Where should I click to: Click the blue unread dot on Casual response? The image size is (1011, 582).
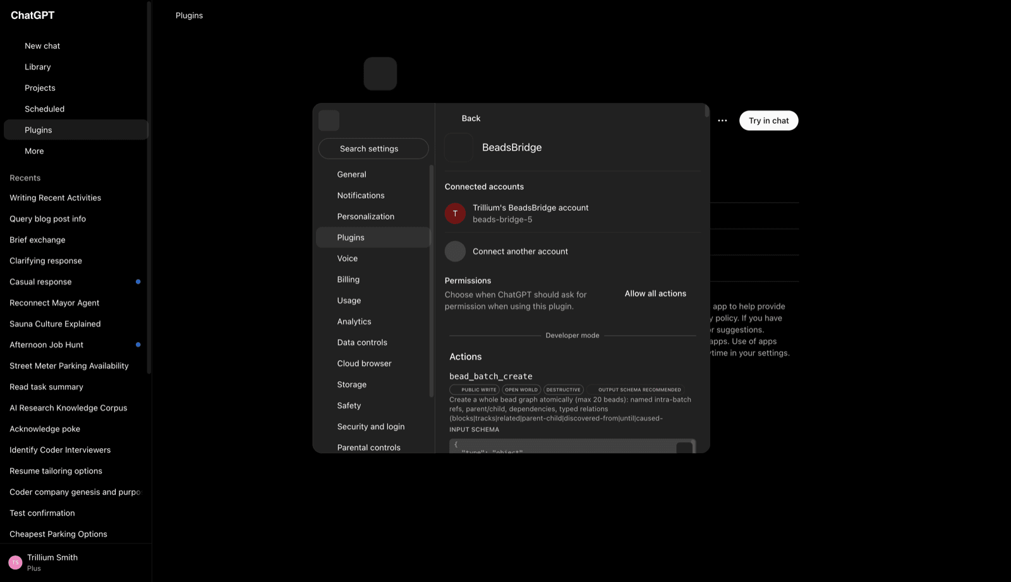(138, 282)
